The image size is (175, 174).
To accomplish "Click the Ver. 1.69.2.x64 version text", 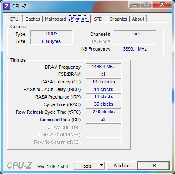I will tap(52, 166).
